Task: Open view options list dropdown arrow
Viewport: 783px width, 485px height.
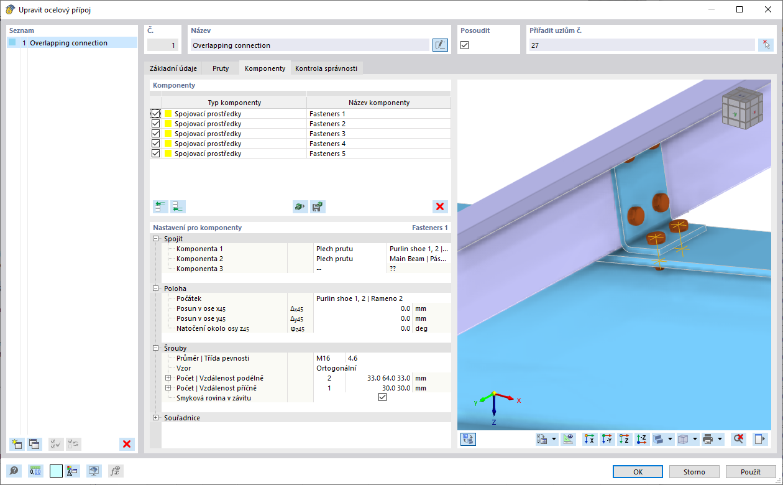Action: coord(554,439)
